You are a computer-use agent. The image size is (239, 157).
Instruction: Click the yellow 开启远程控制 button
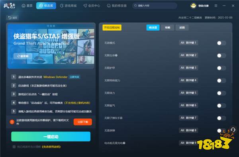pos(112,27)
